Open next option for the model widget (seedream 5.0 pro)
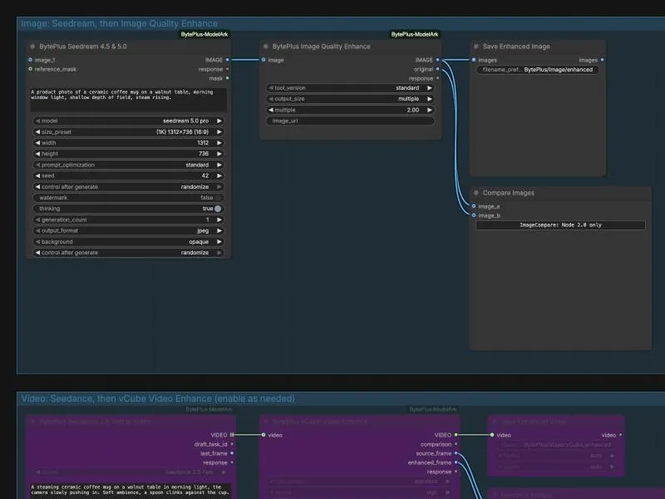665x499 pixels. [219, 121]
